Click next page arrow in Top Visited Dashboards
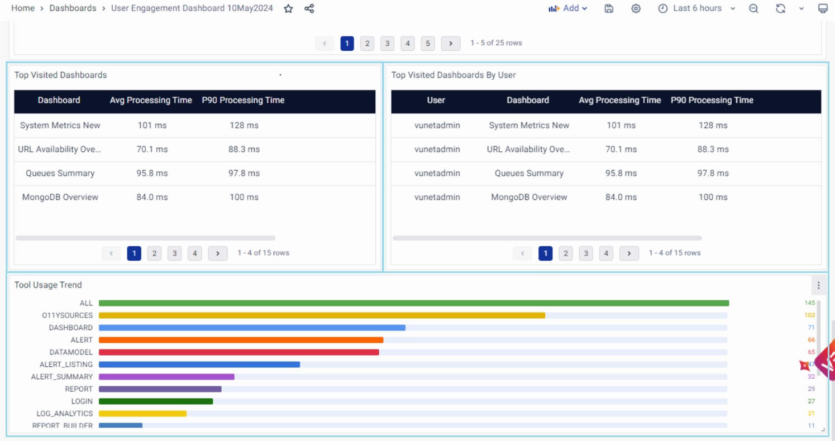The height and width of the screenshot is (441, 835). [x=218, y=253]
